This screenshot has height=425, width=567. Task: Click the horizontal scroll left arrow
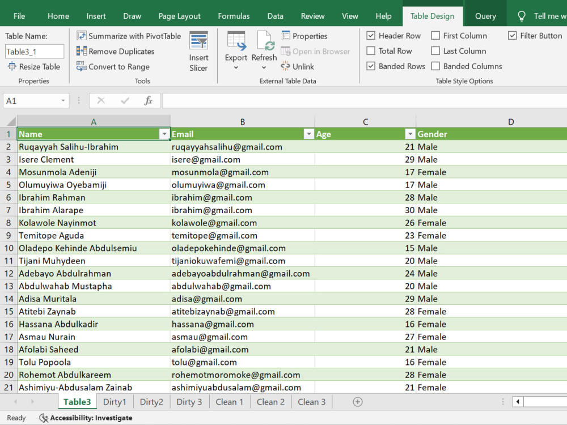coord(518,402)
